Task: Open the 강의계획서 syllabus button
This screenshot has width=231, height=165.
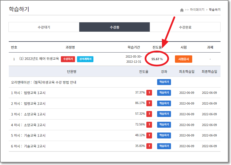Action: pyautogui.click(x=85, y=59)
